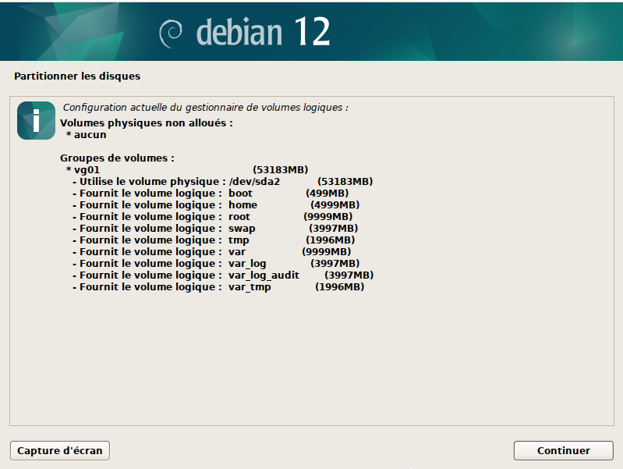
Task: Click the boot logical volume row
Action: pyautogui.click(x=211, y=194)
